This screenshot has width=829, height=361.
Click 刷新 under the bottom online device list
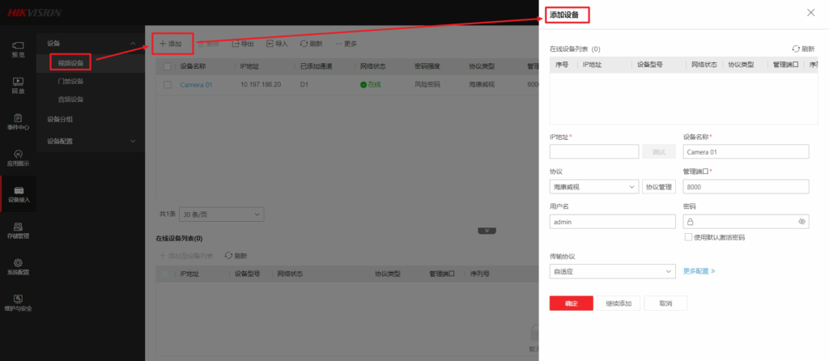[236, 255]
